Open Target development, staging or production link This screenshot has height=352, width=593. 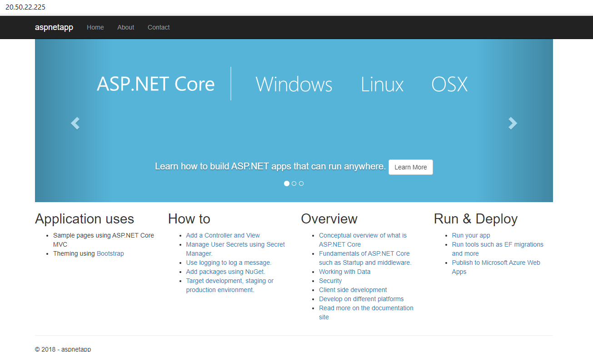(x=230, y=285)
